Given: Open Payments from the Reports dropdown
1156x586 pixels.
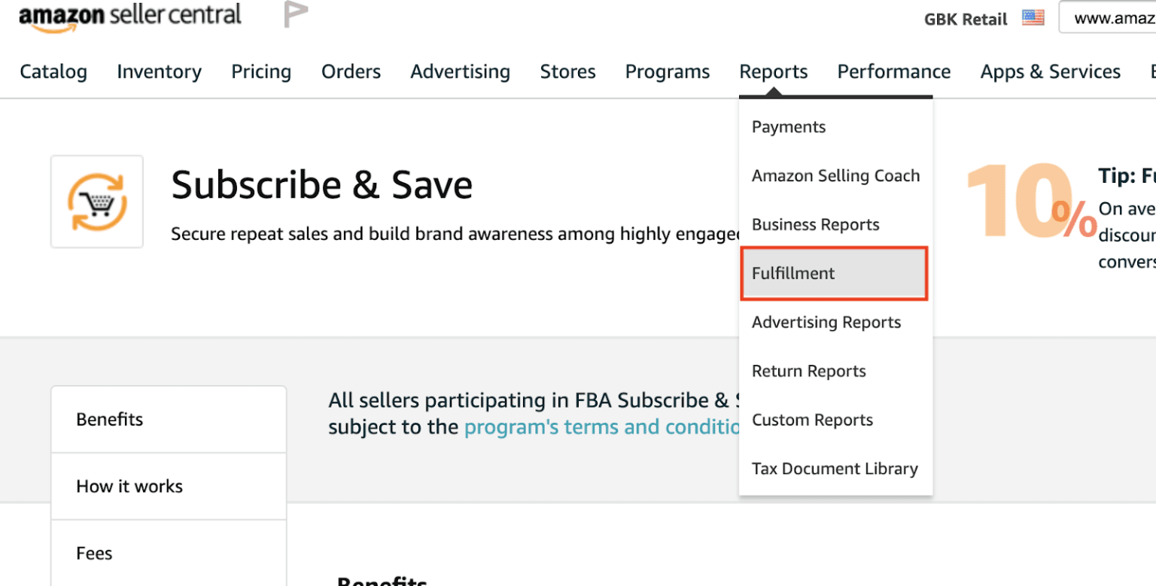Looking at the screenshot, I should pos(788,126).
